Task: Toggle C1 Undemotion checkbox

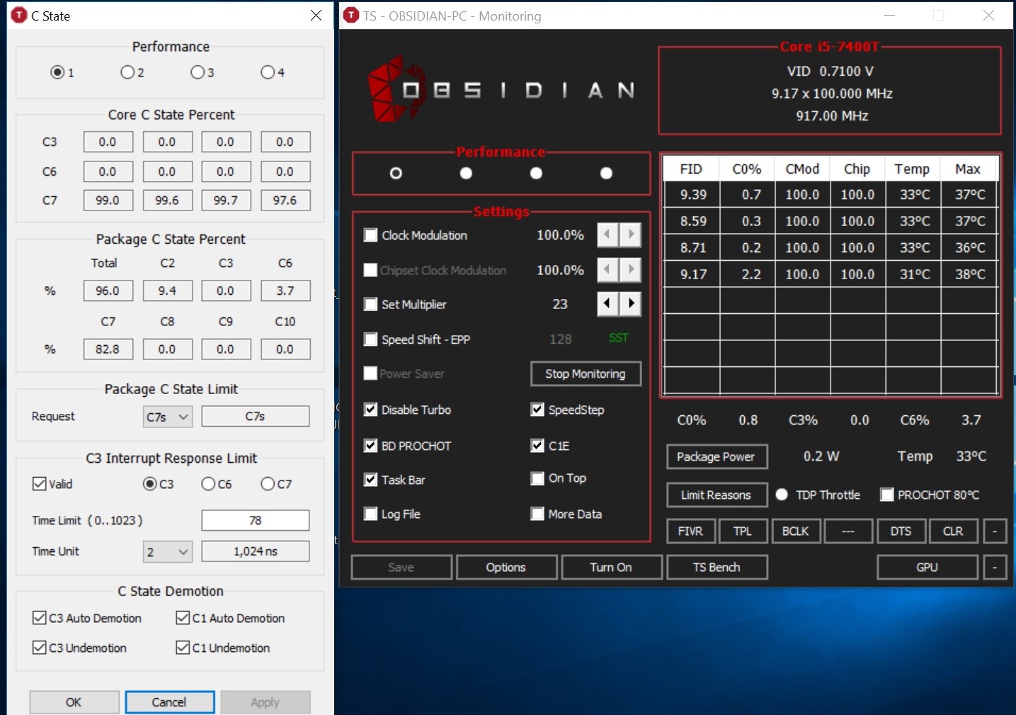Action: click(183, 648)
